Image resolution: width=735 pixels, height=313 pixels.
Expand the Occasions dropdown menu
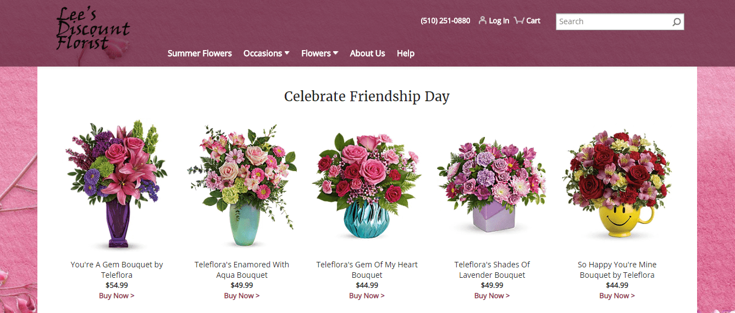(x=266, y=53)
